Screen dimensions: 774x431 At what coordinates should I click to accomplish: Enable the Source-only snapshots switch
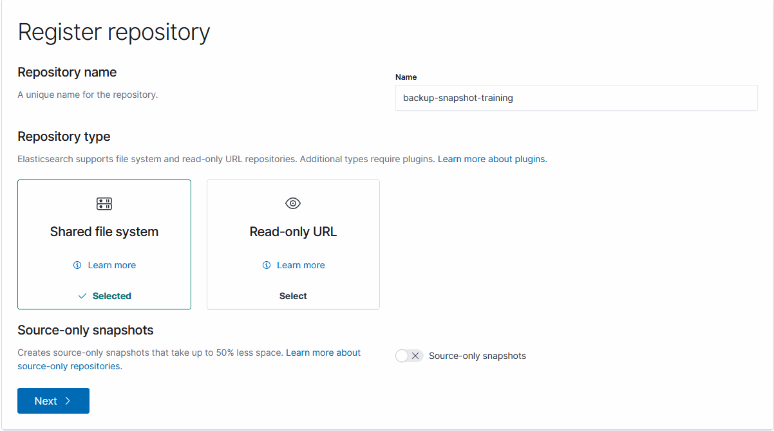click(x=409, y=356)
